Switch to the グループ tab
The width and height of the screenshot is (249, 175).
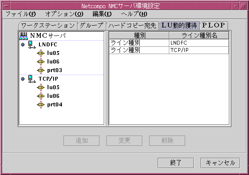click(x=92, y=26)
